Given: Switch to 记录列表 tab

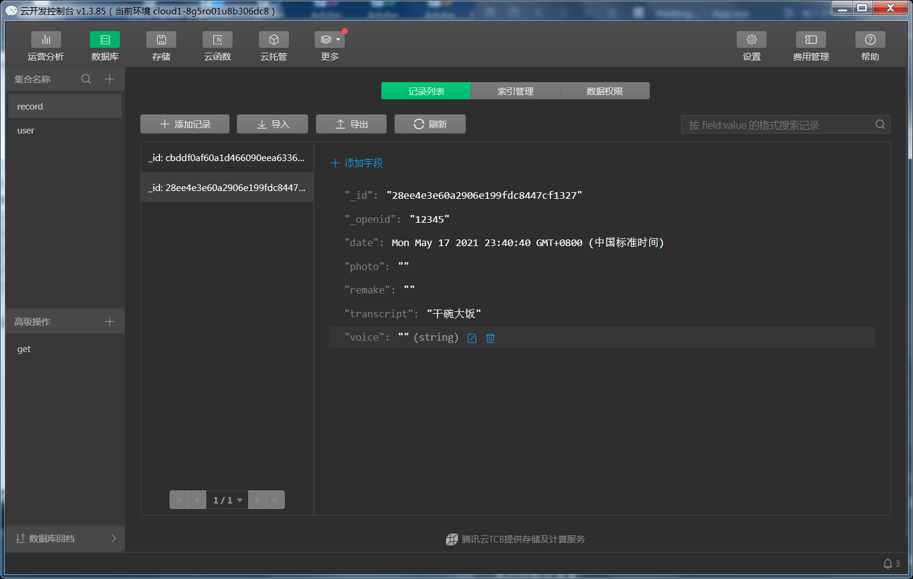Looking at the screenshot, I should coord(426,91).
